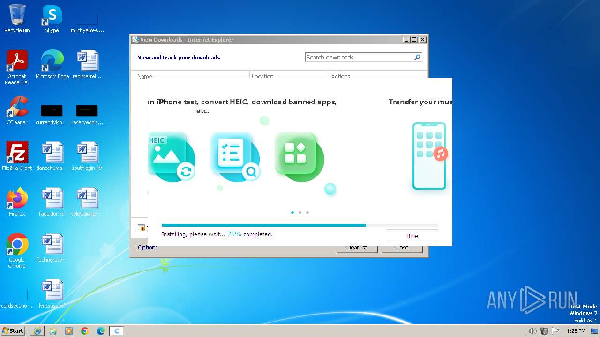Screen dimensions: 600x337
Task: Open the Start menu
Action: click(x=13, y=331)
